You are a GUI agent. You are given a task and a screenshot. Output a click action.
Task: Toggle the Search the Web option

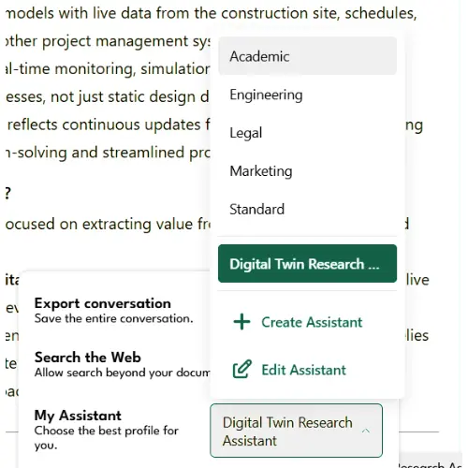pos(88,358)
